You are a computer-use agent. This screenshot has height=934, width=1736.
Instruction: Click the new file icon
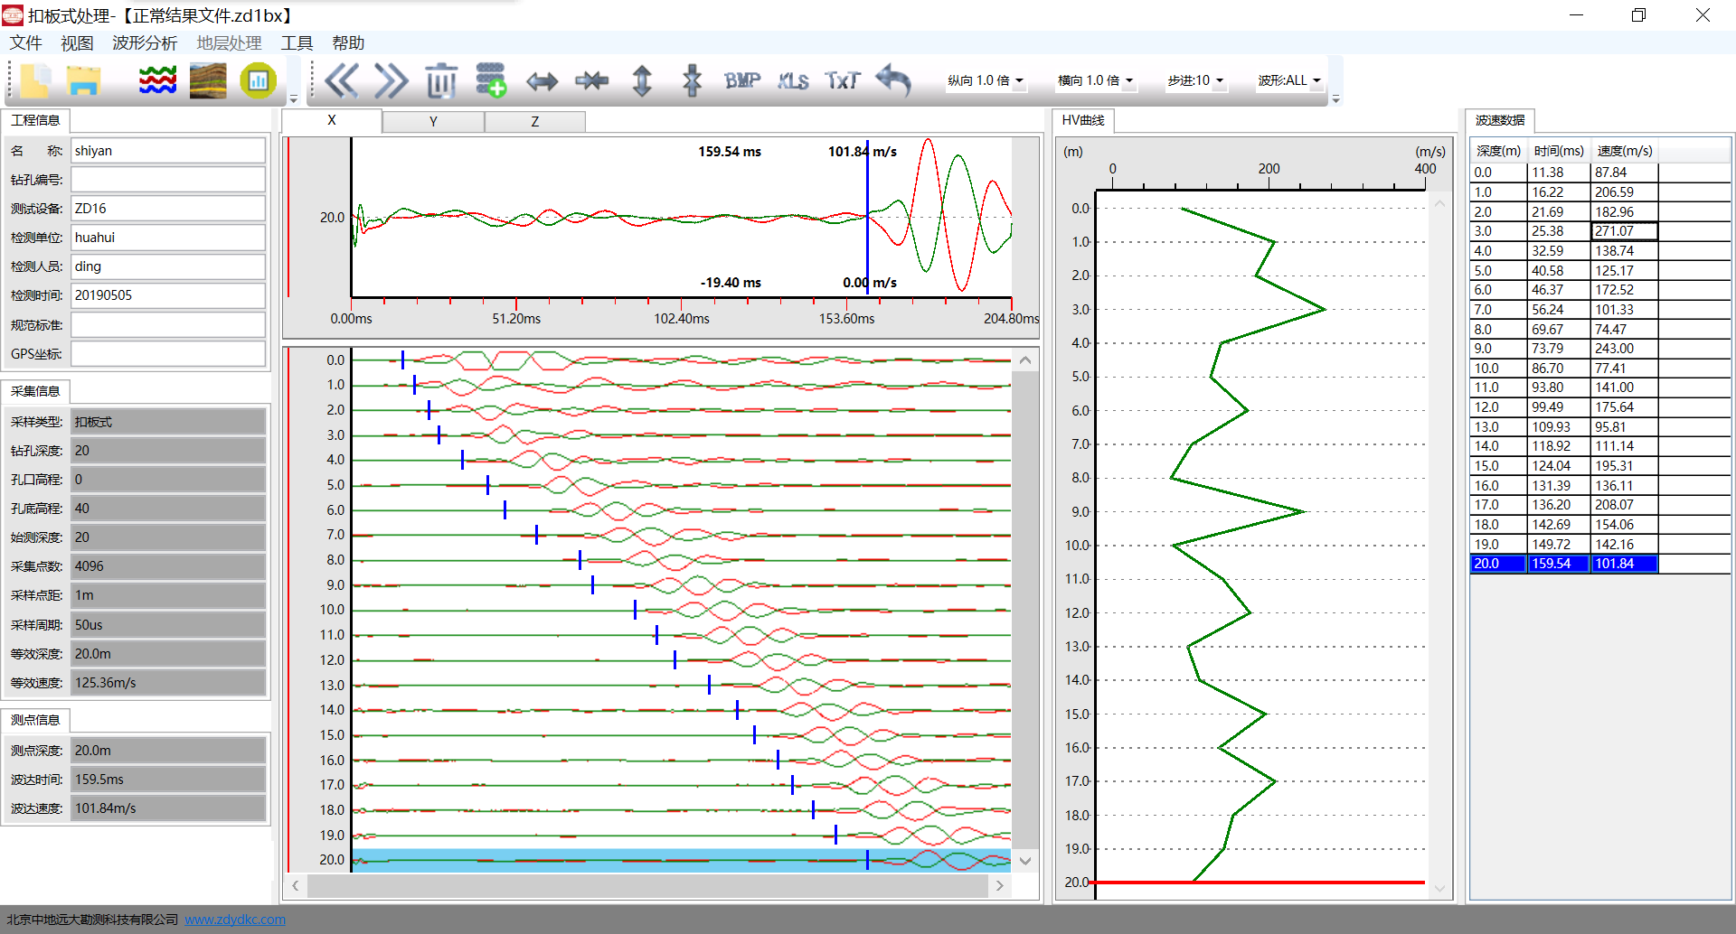tap(35, 81)
